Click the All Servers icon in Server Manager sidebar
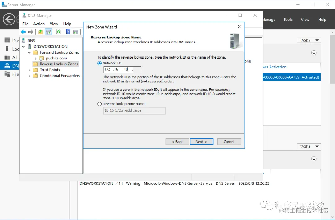The image size is (335, 220). (x=7, y=57)
